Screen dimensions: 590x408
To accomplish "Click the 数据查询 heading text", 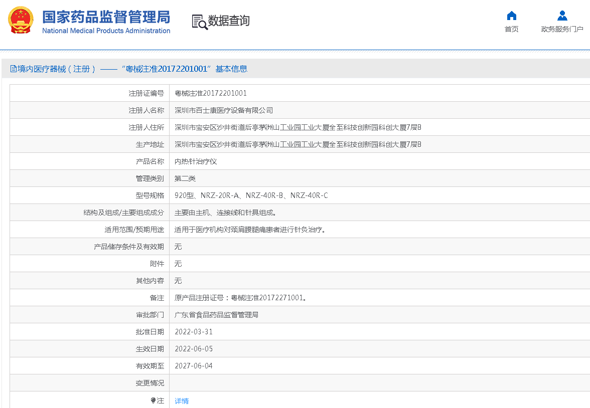I will click(229, 21).
